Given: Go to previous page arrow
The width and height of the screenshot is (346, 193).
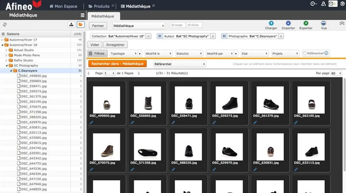Looking at the screenshot, I should coord(89,73).
